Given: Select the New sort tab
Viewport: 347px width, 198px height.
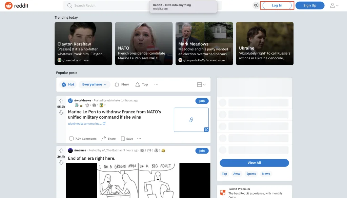Looking at the screenshot, I should point(122,84).
